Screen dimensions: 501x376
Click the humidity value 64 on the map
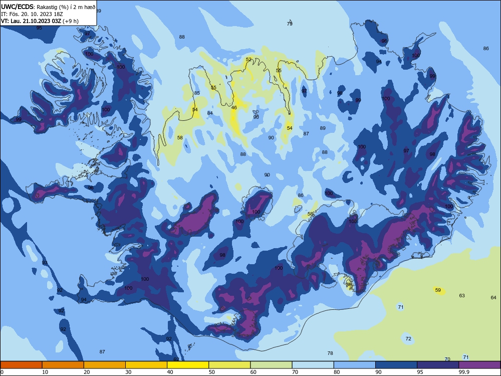(x=493, y=298)
